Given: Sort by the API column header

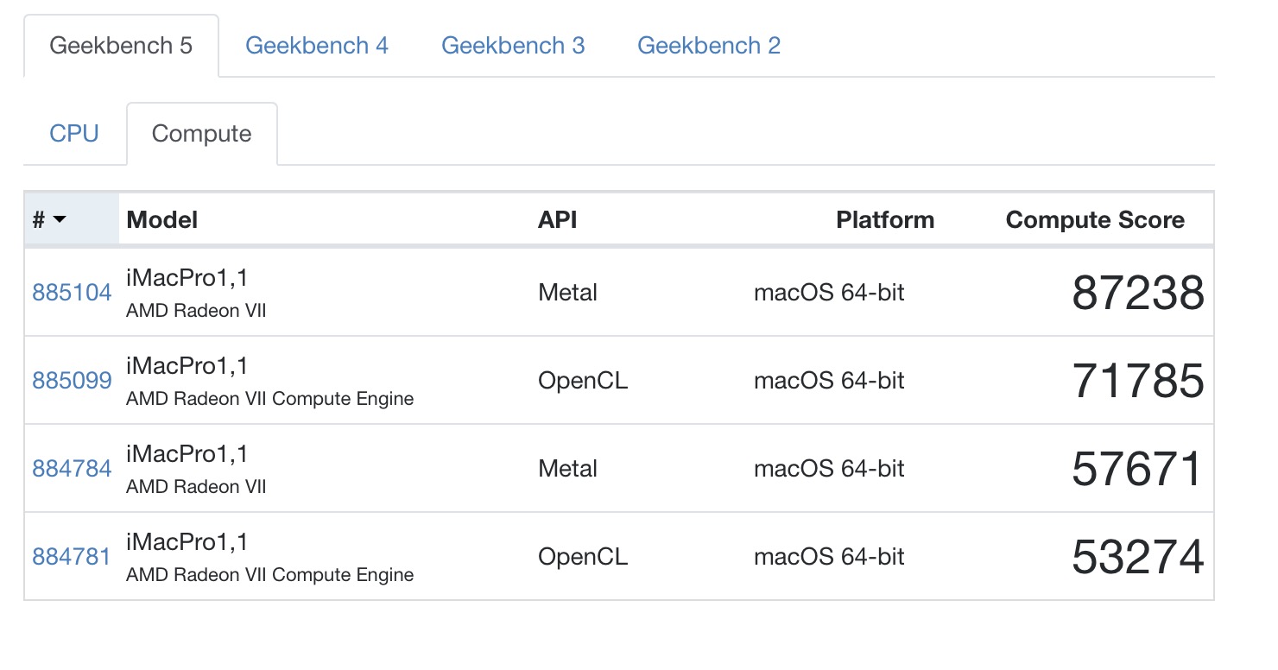Looking at the screenshot, I should point(557,220).
